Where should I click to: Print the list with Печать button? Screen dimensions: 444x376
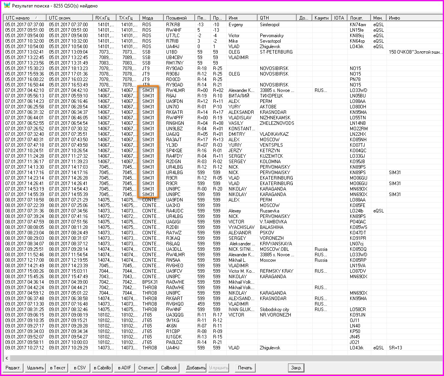point(245,368)
